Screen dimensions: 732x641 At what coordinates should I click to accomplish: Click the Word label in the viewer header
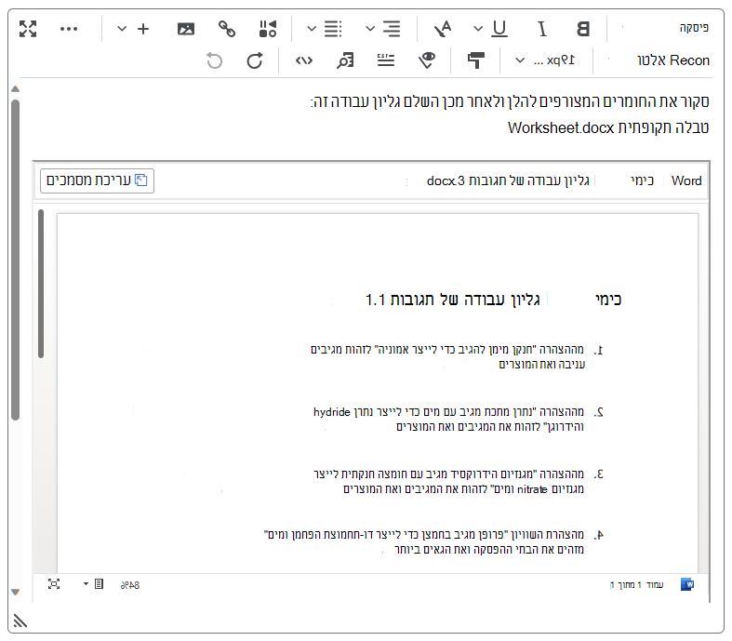686,180
